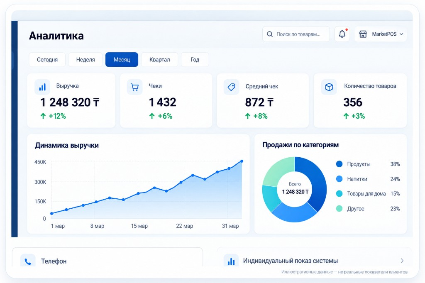This screenshot has width=425, height=283.
Task: Click the Аналитика page heading
Action: coord(56,36)
